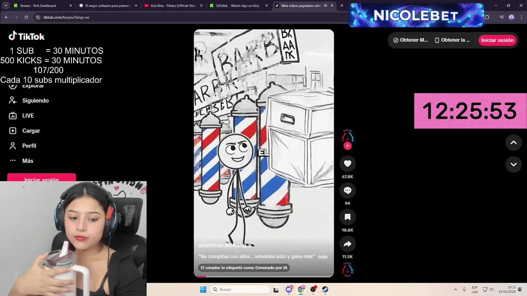Open a new browser tab
Viewport: 527px width, 296px height.
(342, 6)
